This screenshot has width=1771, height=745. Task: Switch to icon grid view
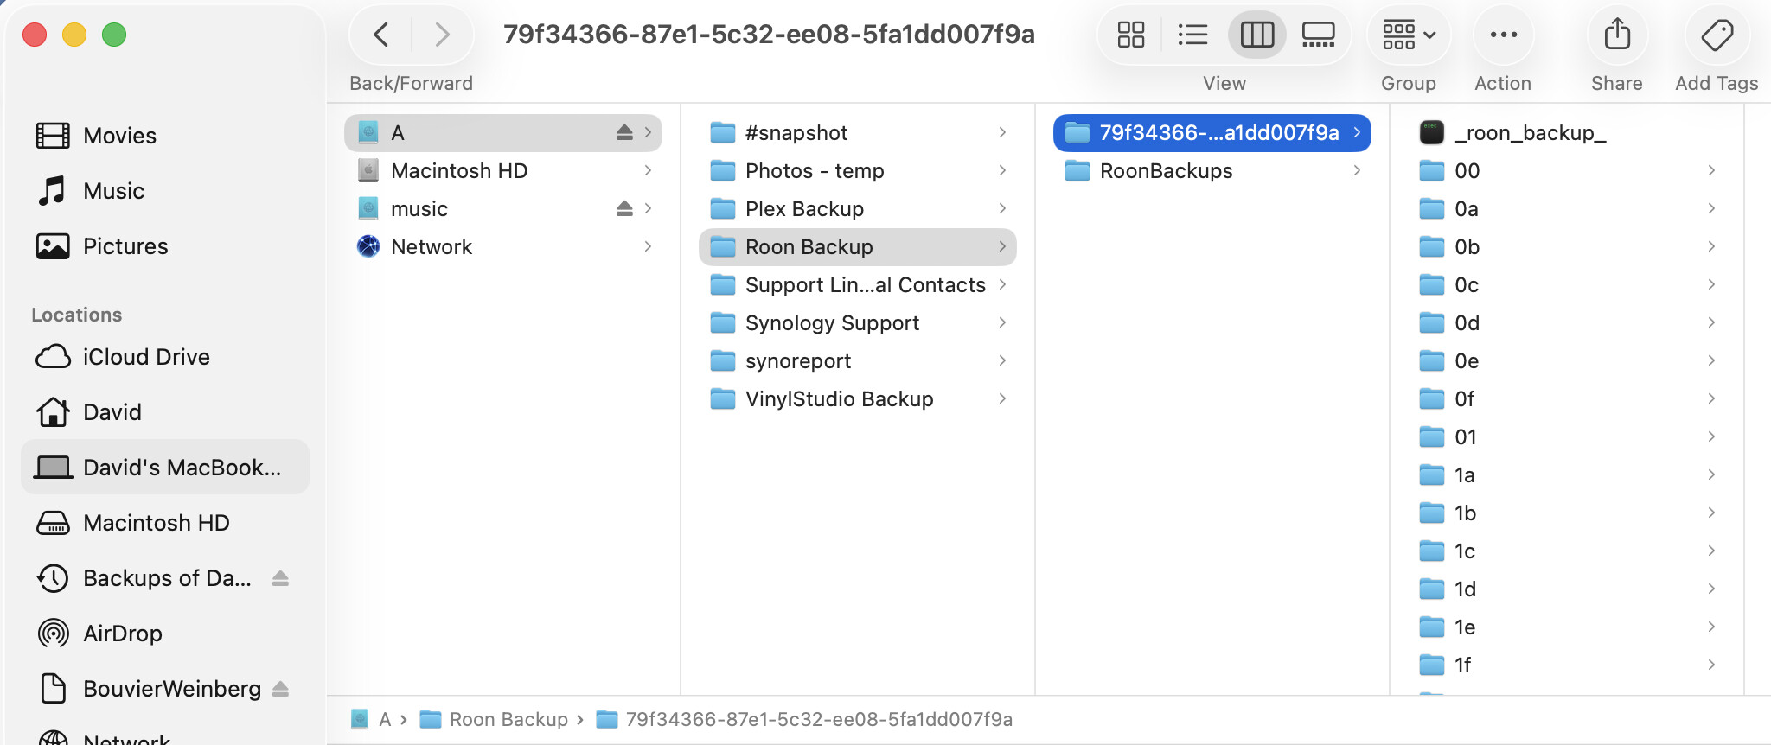(x=1130, y=35)
